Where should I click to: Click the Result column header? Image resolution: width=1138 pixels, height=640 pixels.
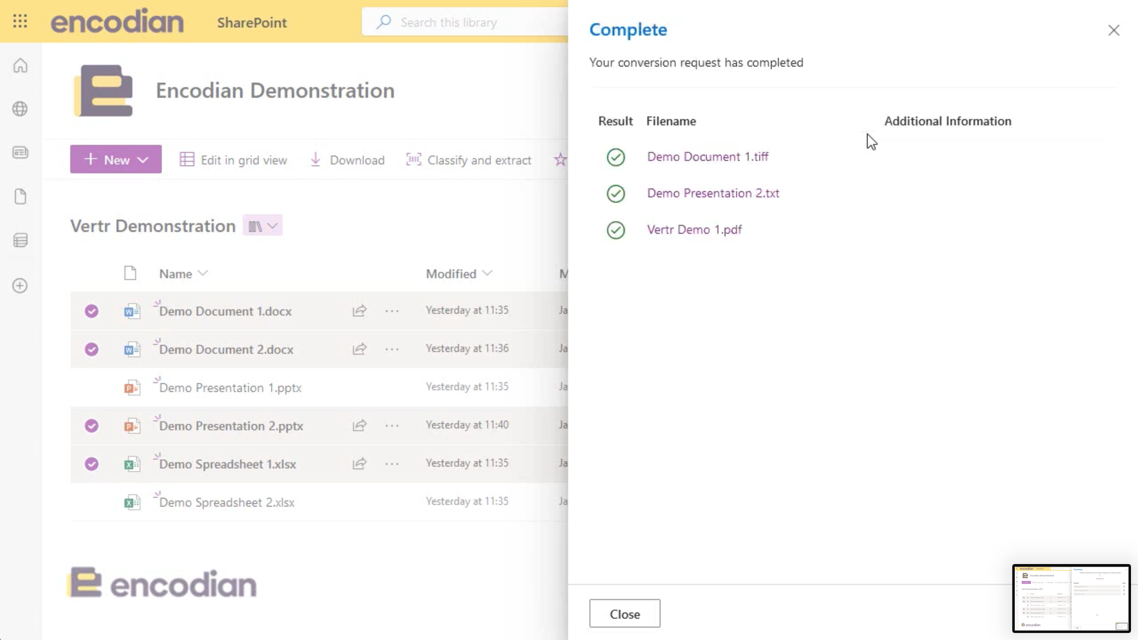[x=615, y=121]
